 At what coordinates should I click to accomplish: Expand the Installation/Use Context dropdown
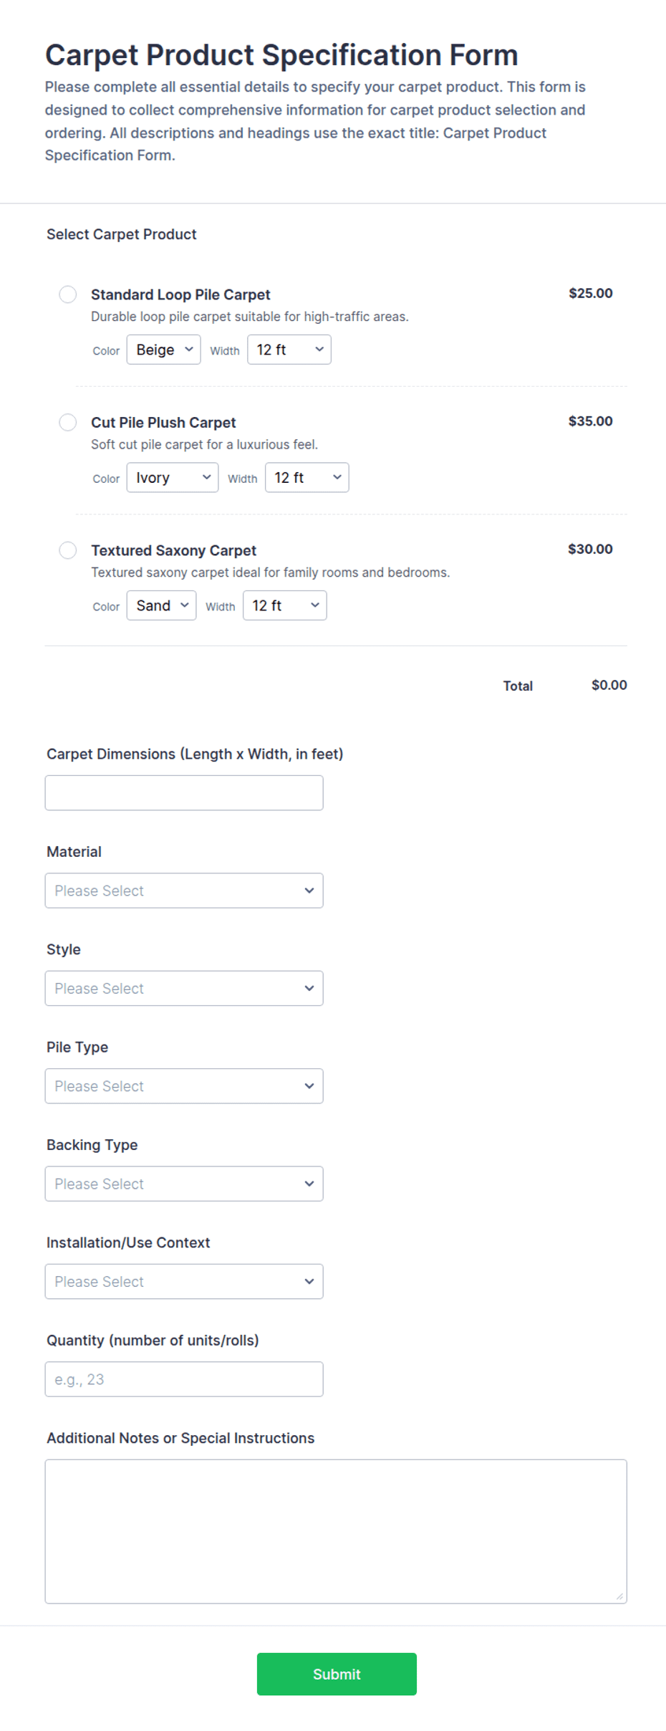184,1282
